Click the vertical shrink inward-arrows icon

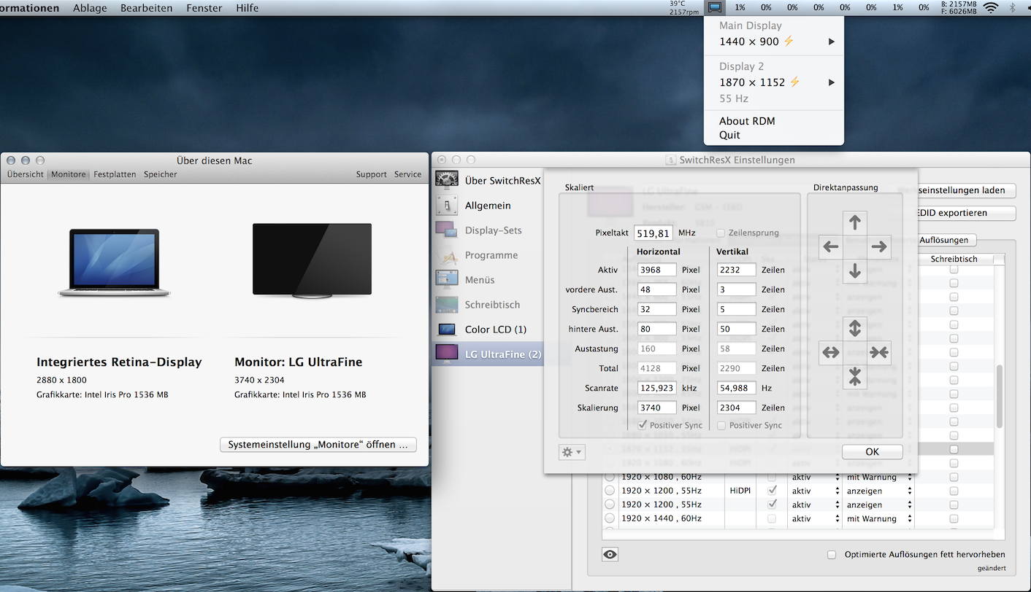[855, 377]
